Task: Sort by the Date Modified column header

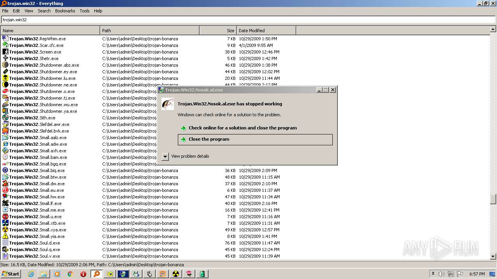Action: click(266, 31)
